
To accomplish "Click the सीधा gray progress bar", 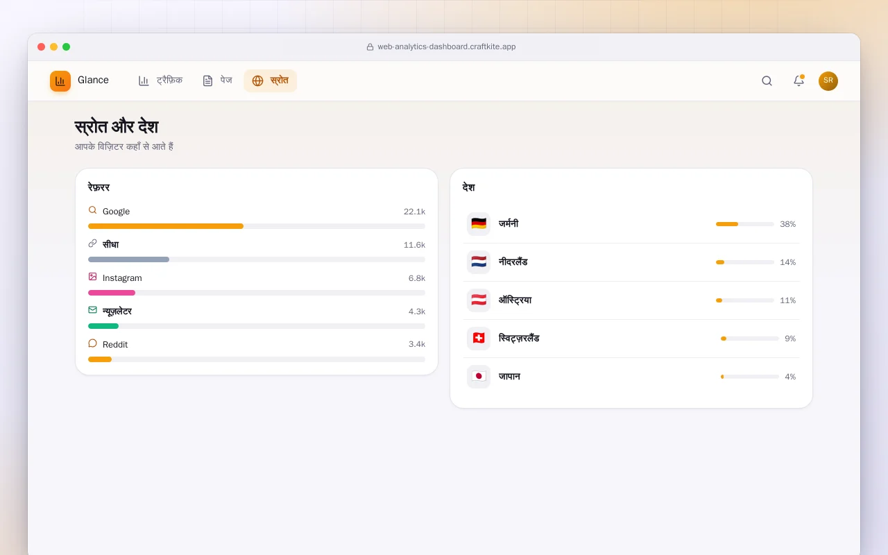I will click(x=257, y=259).
